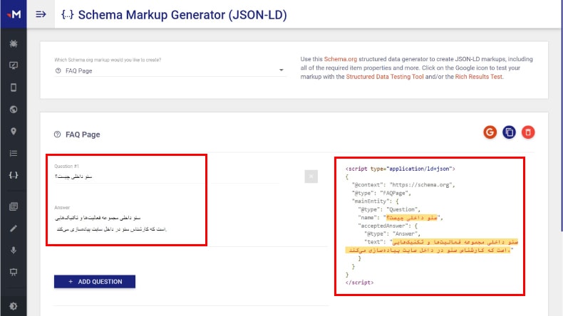Open the monitor checkmark sidebar icon
Screen dimensions: 563x316
click(14, 65)
